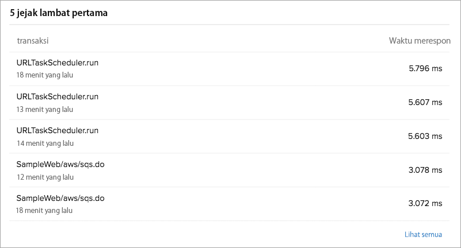Click the "12 menit yang lalu" timestamp
The height and width of the screenshot is (248, 461).
[45, 177]
